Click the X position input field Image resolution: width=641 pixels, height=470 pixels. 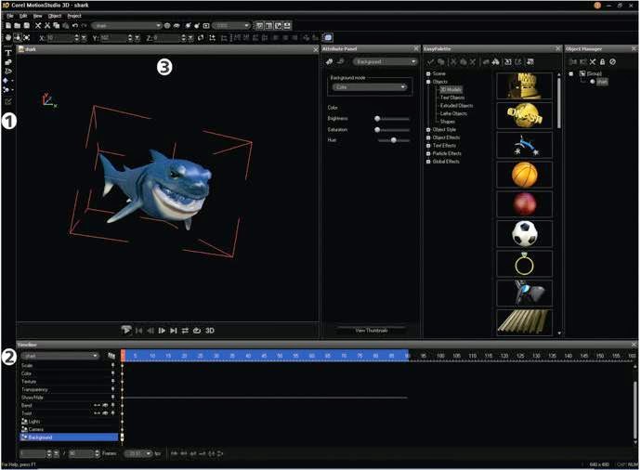click(59, 37)
